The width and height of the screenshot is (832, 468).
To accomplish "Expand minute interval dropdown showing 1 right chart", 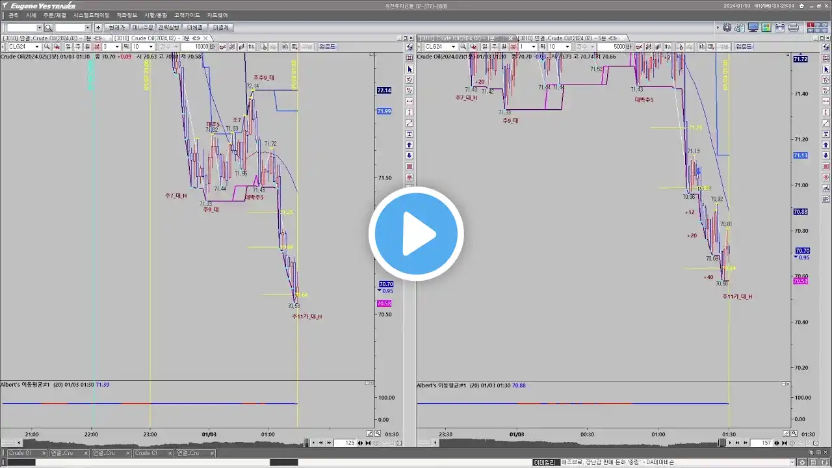I will 533,46.
